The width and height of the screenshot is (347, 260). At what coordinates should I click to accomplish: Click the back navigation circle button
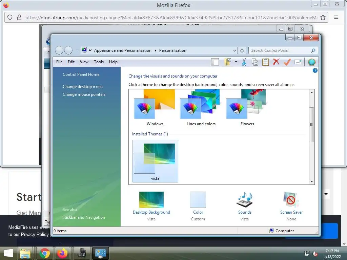pyautogui.click(x=59, y=50)
